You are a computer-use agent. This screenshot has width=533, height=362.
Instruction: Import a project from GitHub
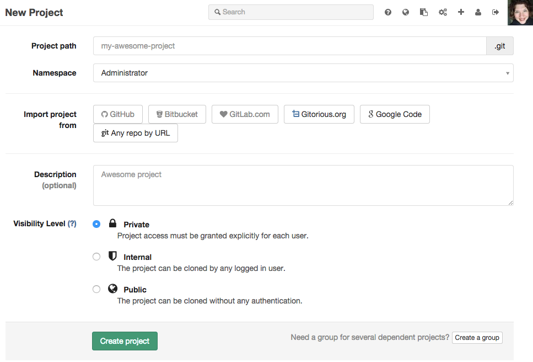[x=117, y=114]
